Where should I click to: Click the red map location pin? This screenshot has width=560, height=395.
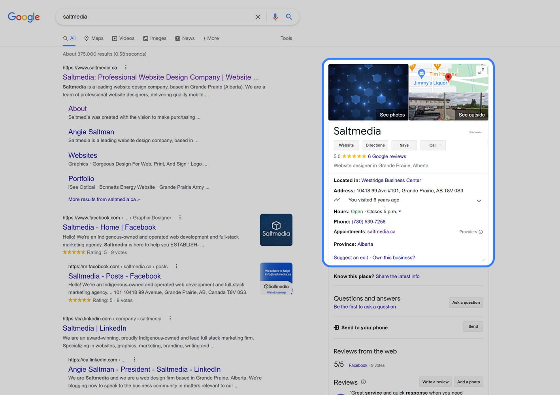[448, 77]
